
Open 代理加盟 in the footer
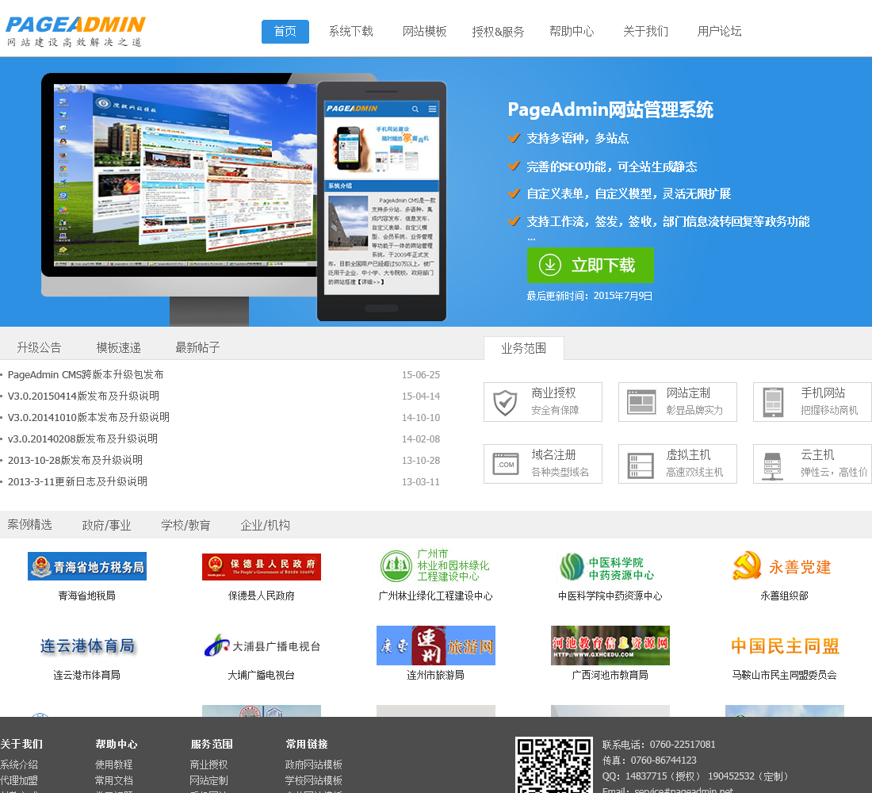tap(19, 780)
